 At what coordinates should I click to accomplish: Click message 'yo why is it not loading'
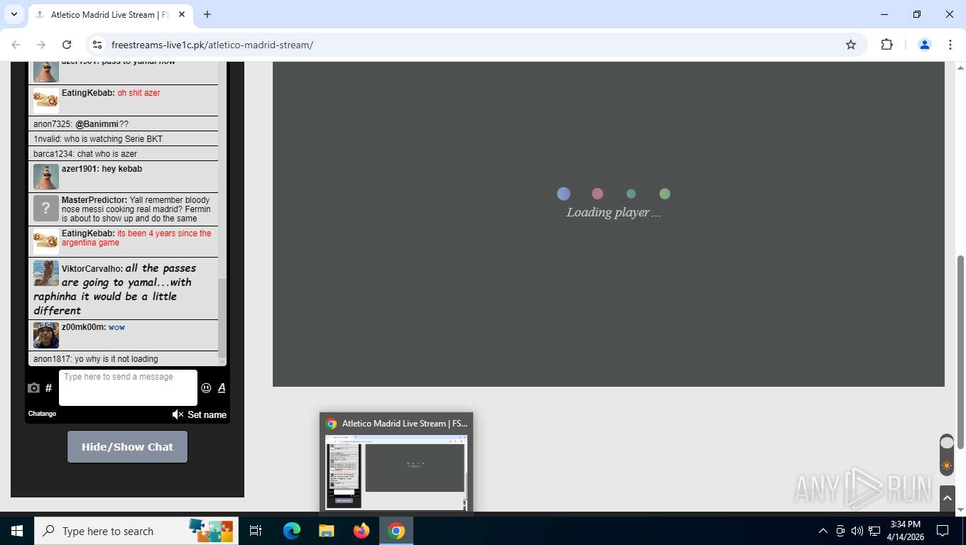pos(116,359)
